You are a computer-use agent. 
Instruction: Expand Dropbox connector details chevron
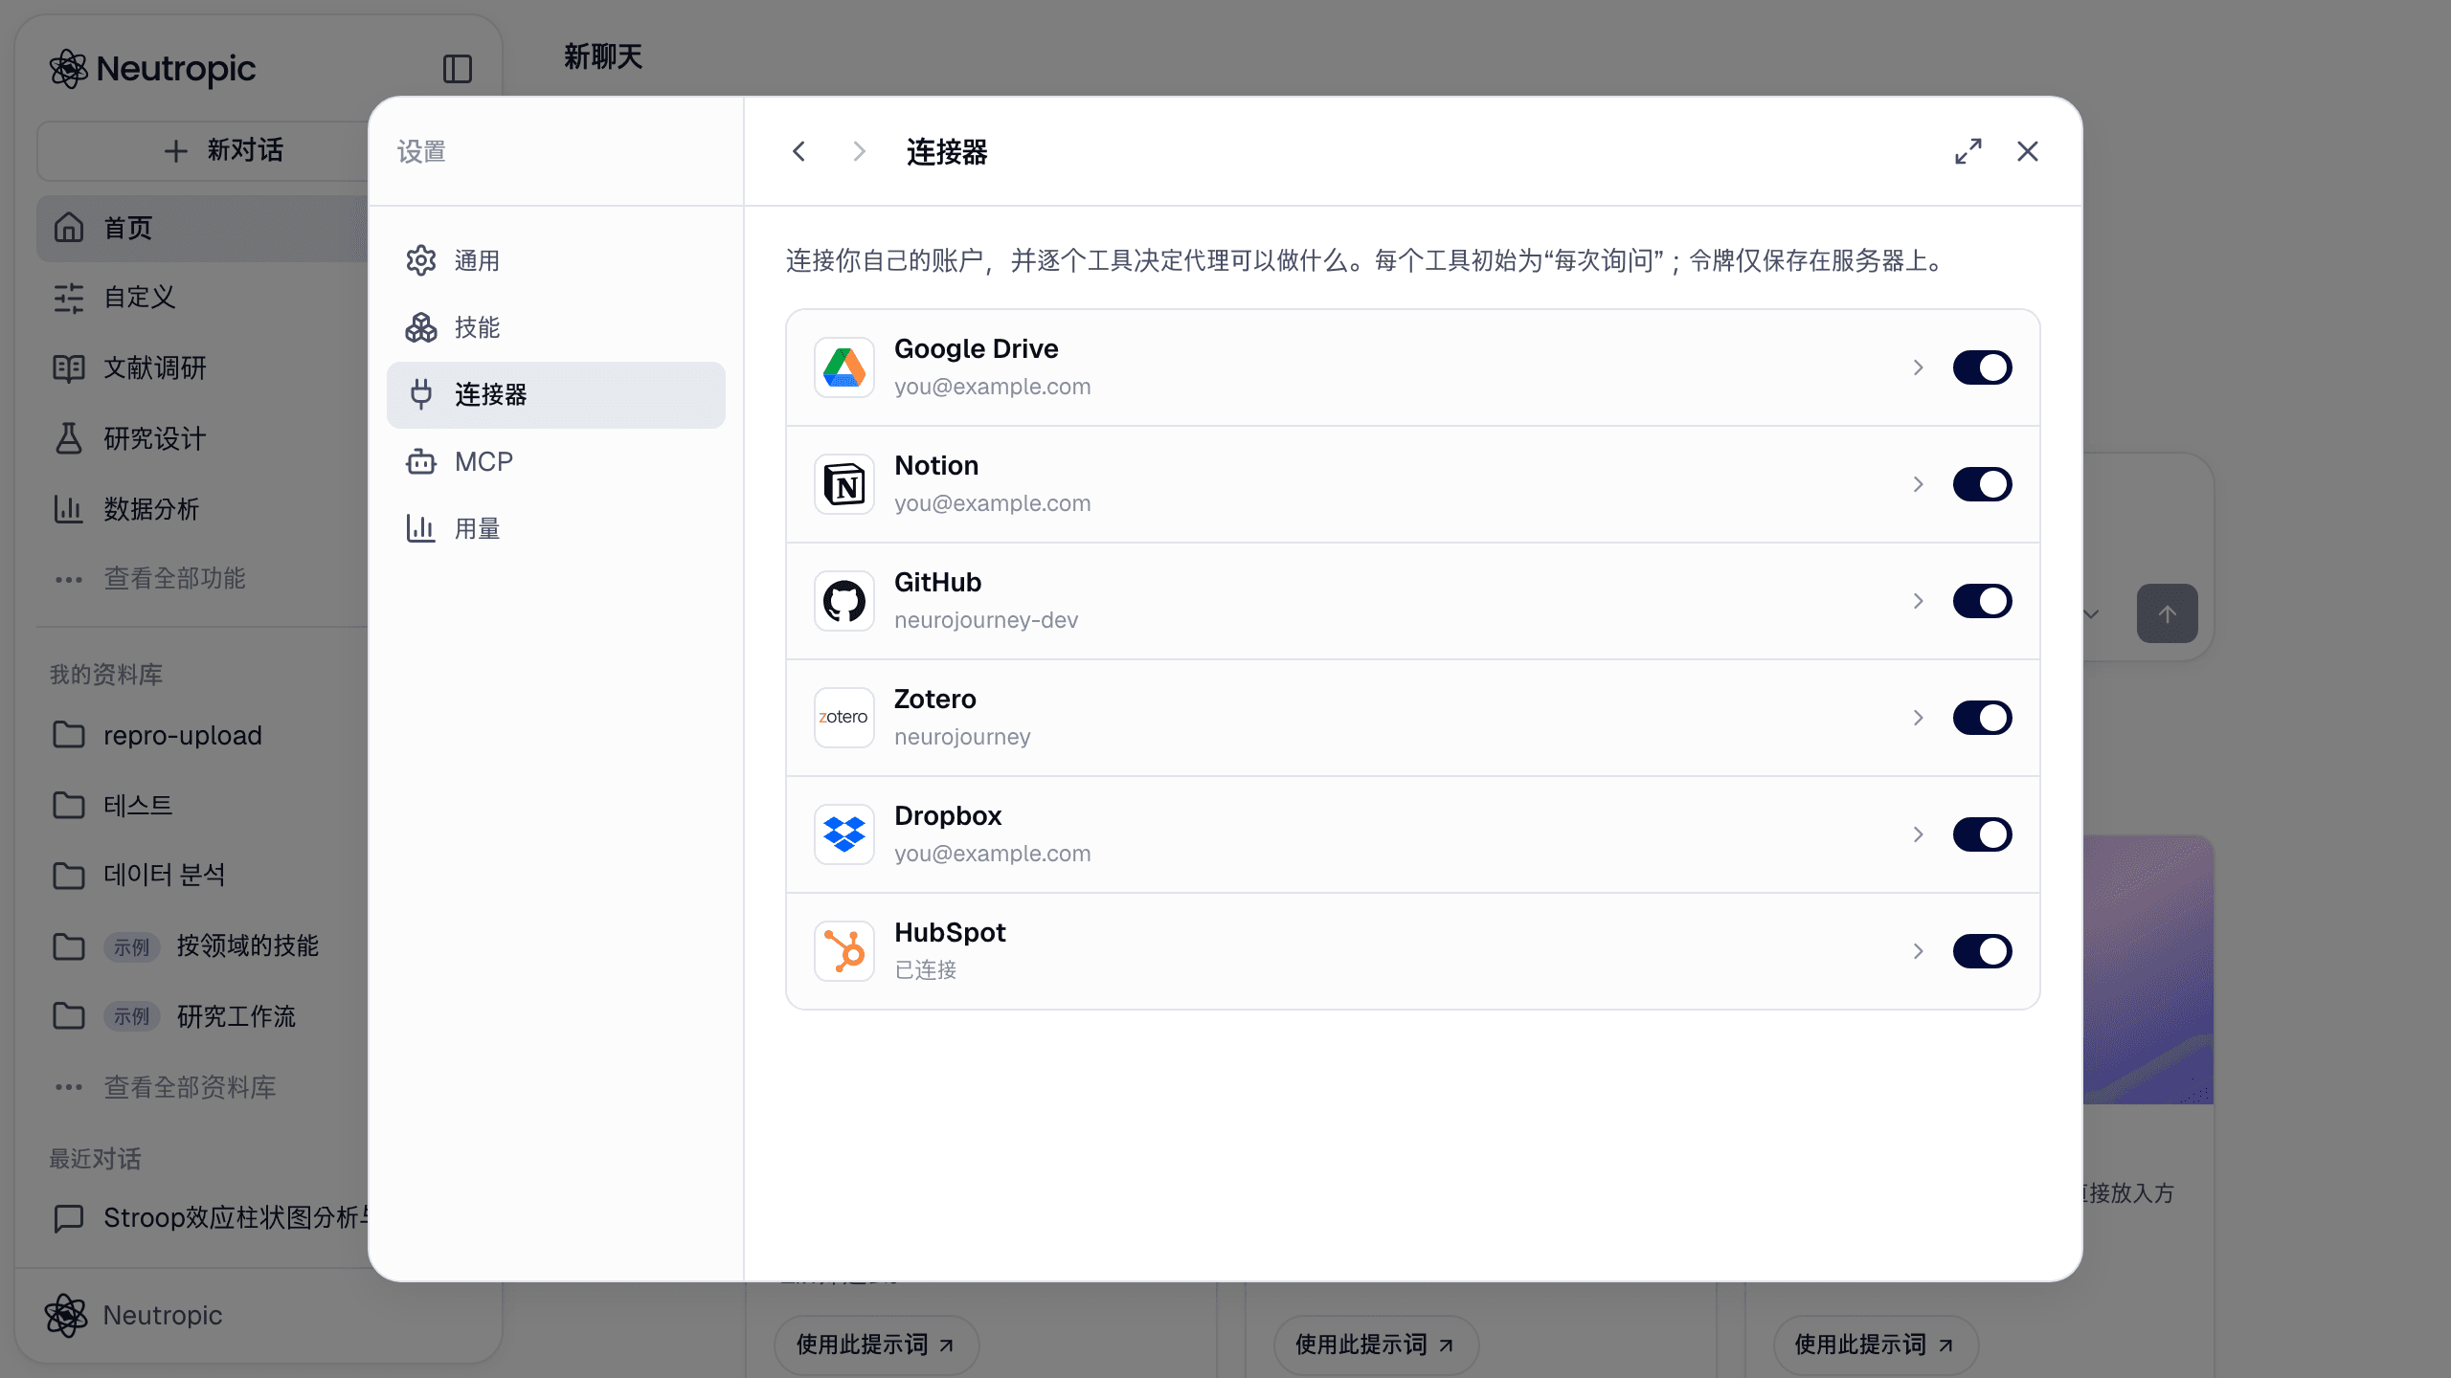pos(1918,834)
